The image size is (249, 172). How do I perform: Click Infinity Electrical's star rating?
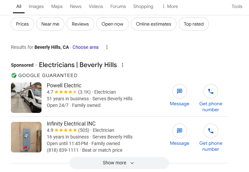[66, 130]
